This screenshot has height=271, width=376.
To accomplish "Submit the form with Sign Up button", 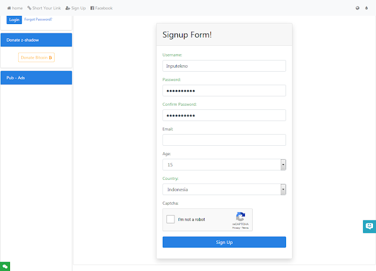I will point(224,242).
